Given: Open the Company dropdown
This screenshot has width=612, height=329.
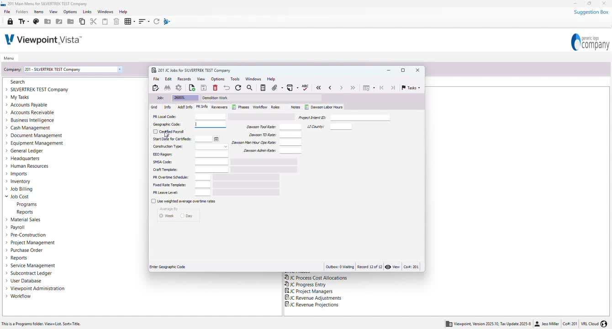Looking at the screenshot, I should (120, 69).
